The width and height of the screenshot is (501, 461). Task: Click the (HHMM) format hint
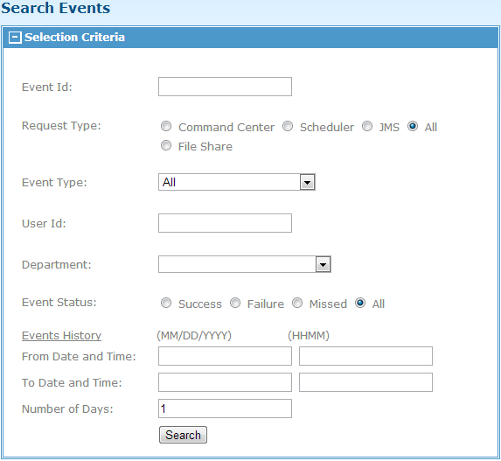309,336
